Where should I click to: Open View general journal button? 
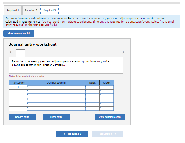(x=110, y=117)
